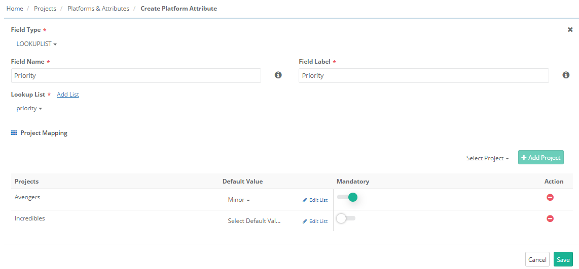Image resolution: width=579 pixels, height=269 pixels.
Task: Click the info icon beside Field Name
Action: pyautogui.click(x=278, y=75)
